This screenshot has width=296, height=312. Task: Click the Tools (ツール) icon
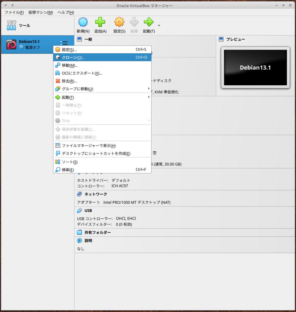[x=12, y=25]
